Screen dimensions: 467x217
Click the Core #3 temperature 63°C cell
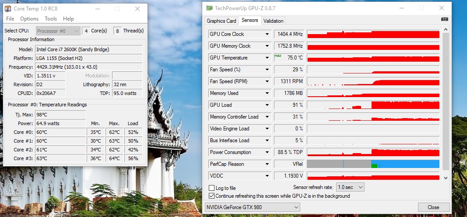click(x=60, y=158)
